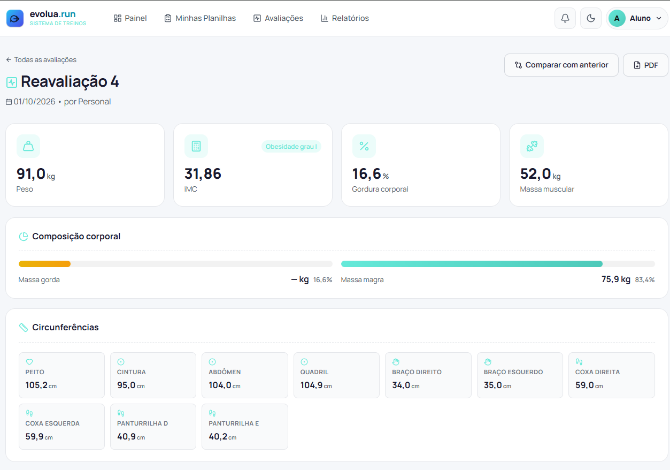This screenshot has height=470, width=670.
Task: Click the Braço Esquerdo hand icon
Action: (488, 362)
